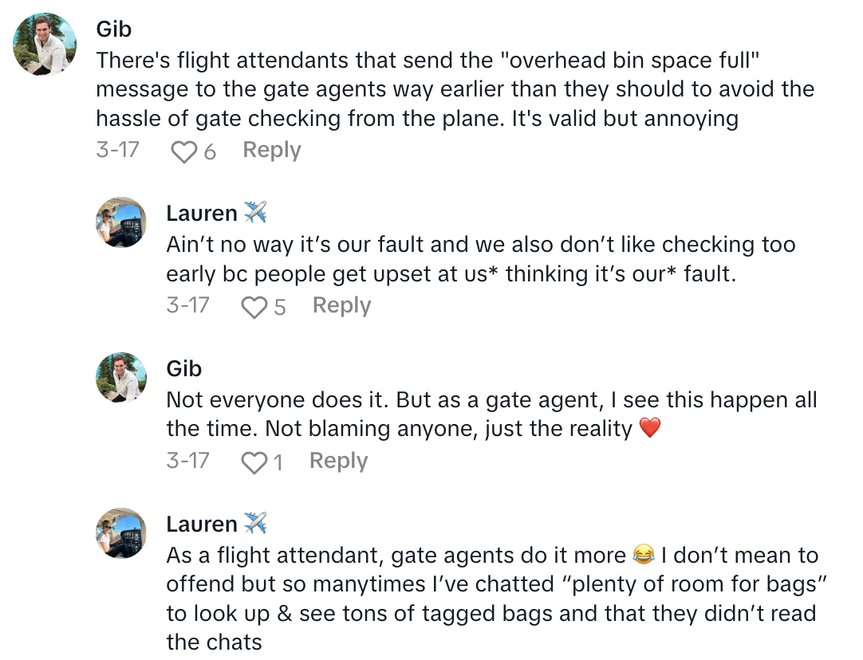863x660 pixels.
Task: Click the airplane emoji above "As a flight attendant"
Action: pyautogui.click(x=255, y=524)
